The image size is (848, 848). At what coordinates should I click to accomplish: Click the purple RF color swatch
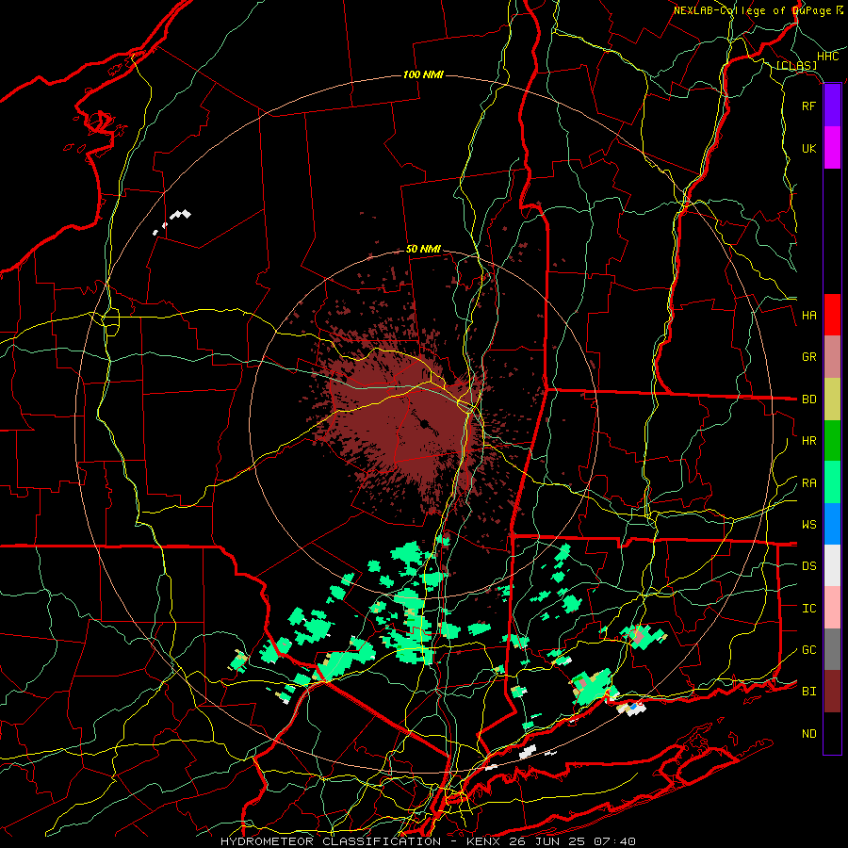click(x=832, y=106)
